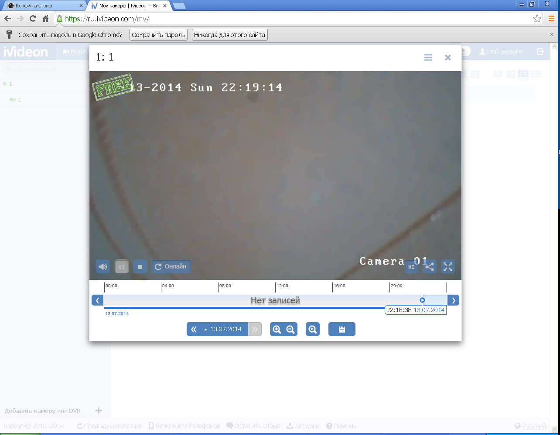Export archive using the floppy disk button
The image size is (560, 435).
click(342, 330)
